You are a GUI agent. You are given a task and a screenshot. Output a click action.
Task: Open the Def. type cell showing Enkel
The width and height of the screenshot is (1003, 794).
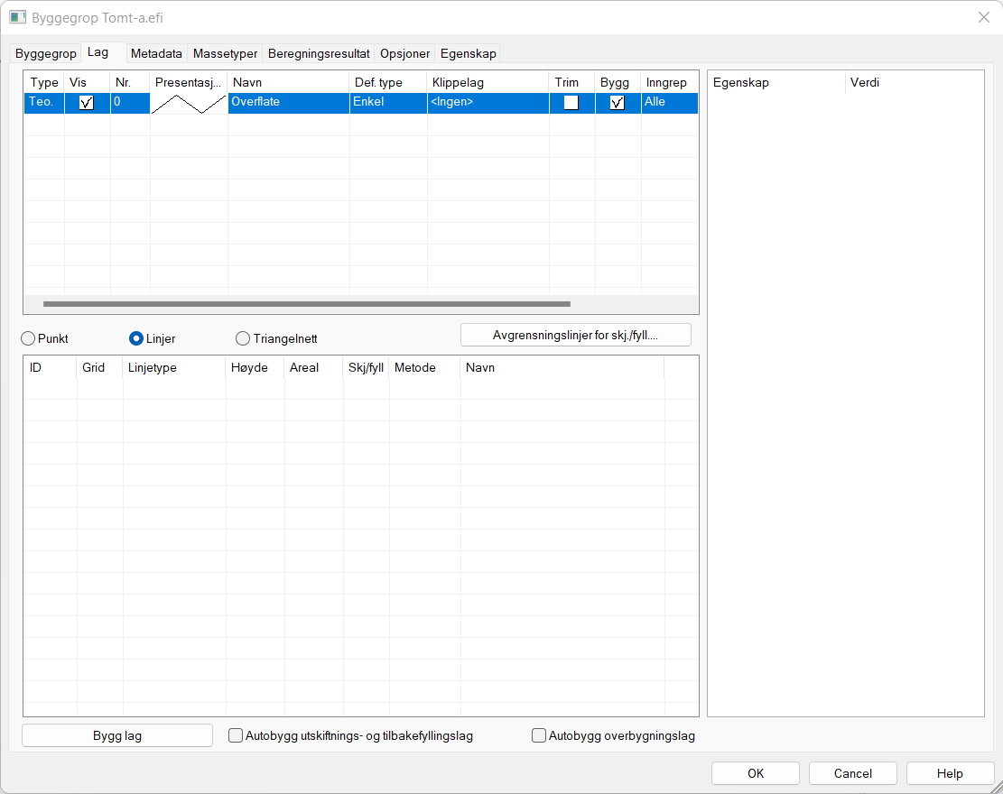tap(387, 103)
